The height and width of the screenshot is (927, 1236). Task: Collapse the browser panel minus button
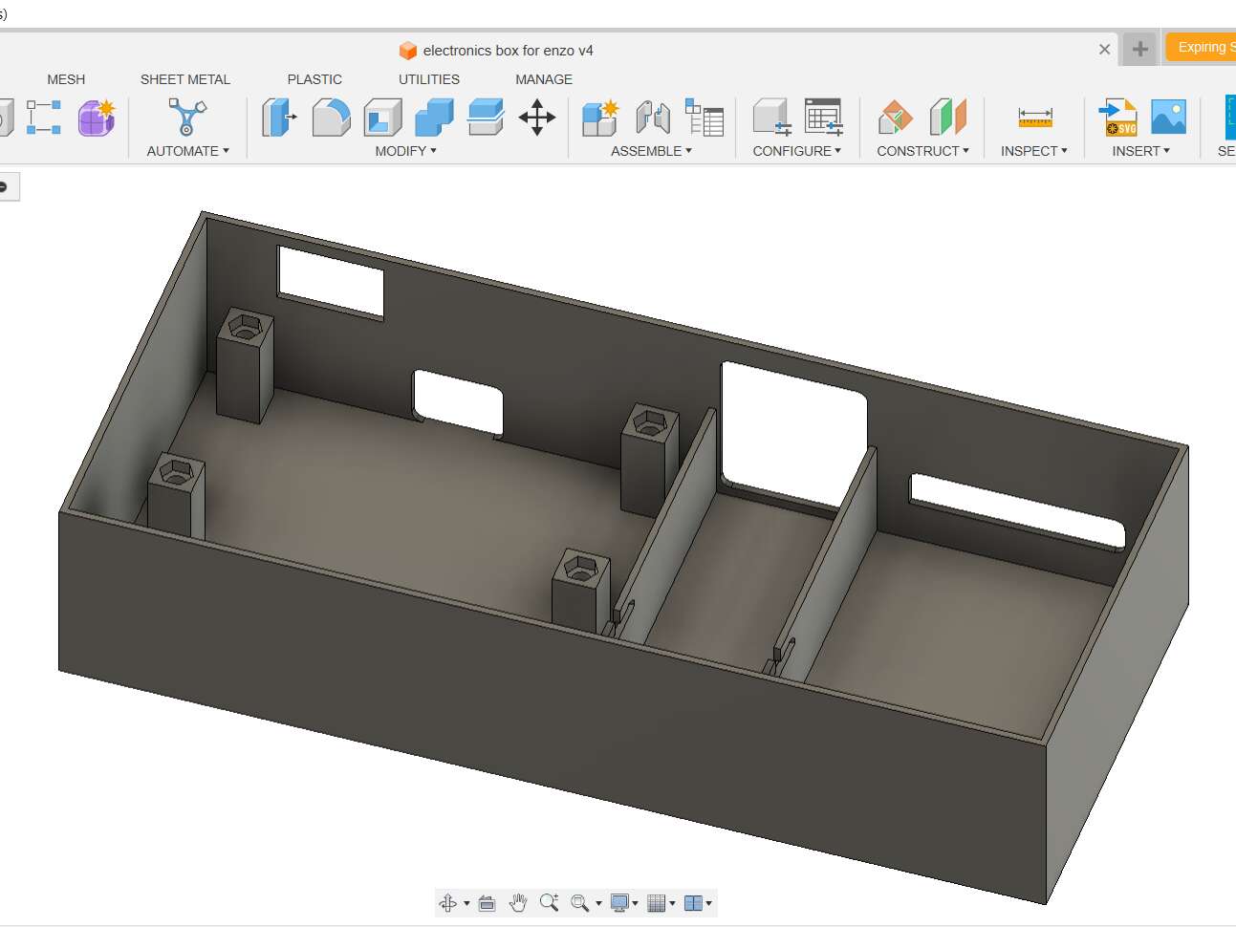4,186
